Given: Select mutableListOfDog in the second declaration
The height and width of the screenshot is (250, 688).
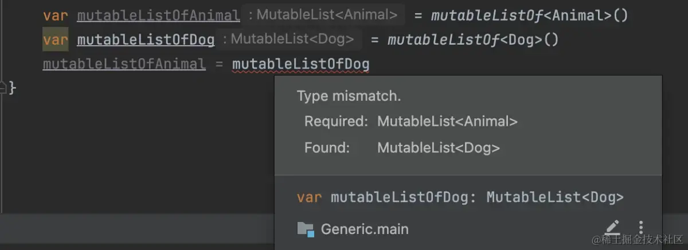Looking at the screenshot, I should (x=146, y=39).
